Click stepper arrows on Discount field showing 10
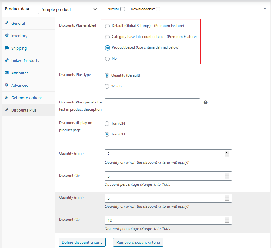The image size is (271, 248). 227,220
